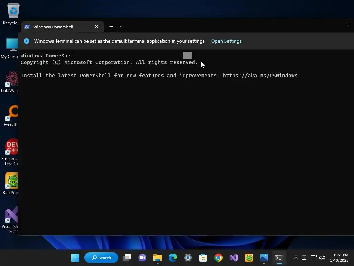Close the Windows PowerShell tab
Image resolution: width=354 pixels, height=266 pixels.
(x=97, y=27)
